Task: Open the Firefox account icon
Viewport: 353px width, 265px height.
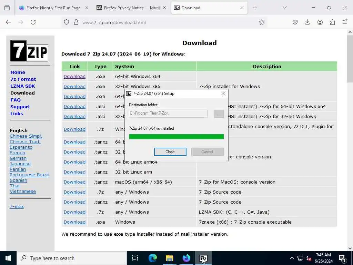Action: pyautogui.click(x=320, y=22)
